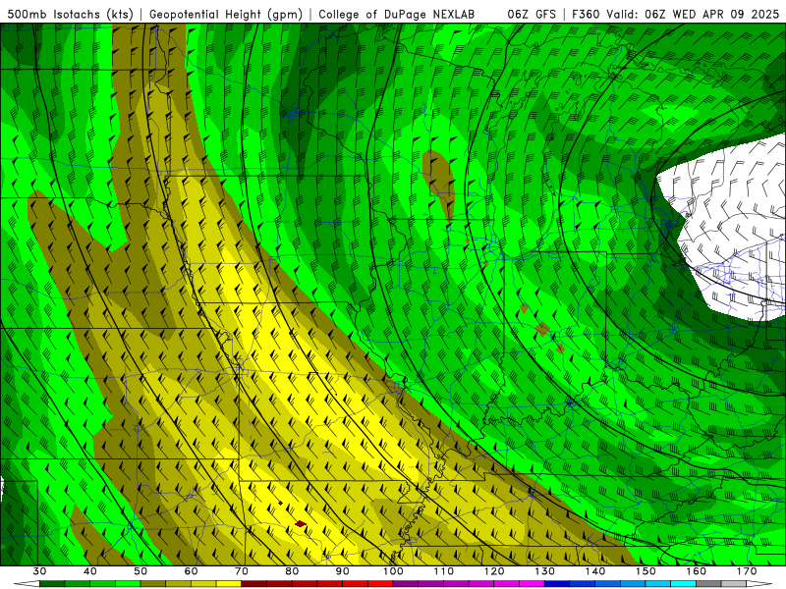The height and width of the screenshot is (589, 786).
Task: Select the magenta 125-130 kt legend swatch
Action: pos(532,584)
